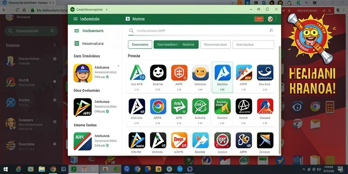Viewport: 348px width, 174px height.
Task: Select the outlined 'Coonmim' filter chip
Action: point(140,45)
